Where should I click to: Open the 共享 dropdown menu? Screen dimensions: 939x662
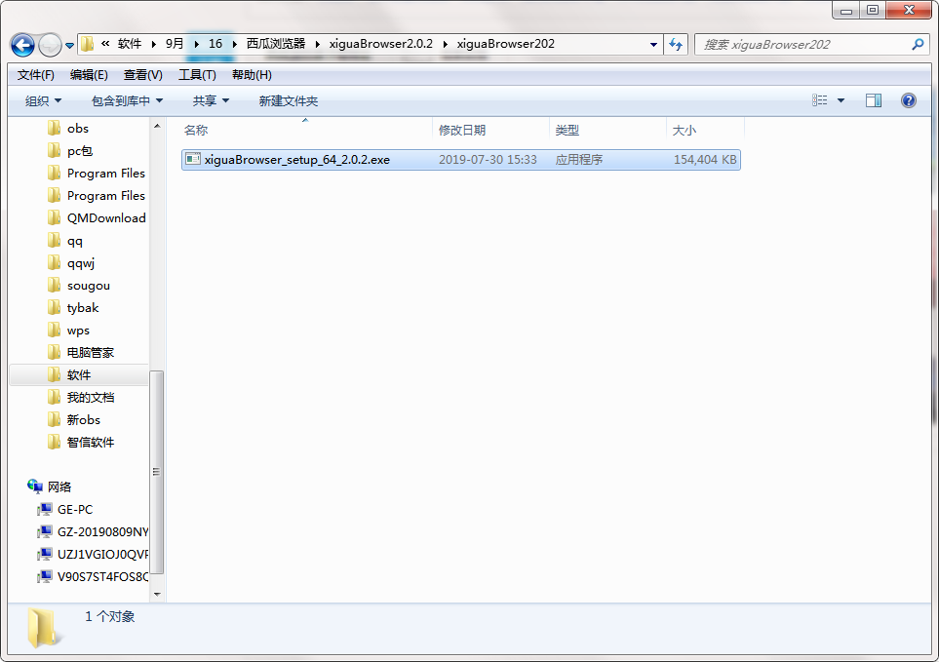(x=211, y=100)
